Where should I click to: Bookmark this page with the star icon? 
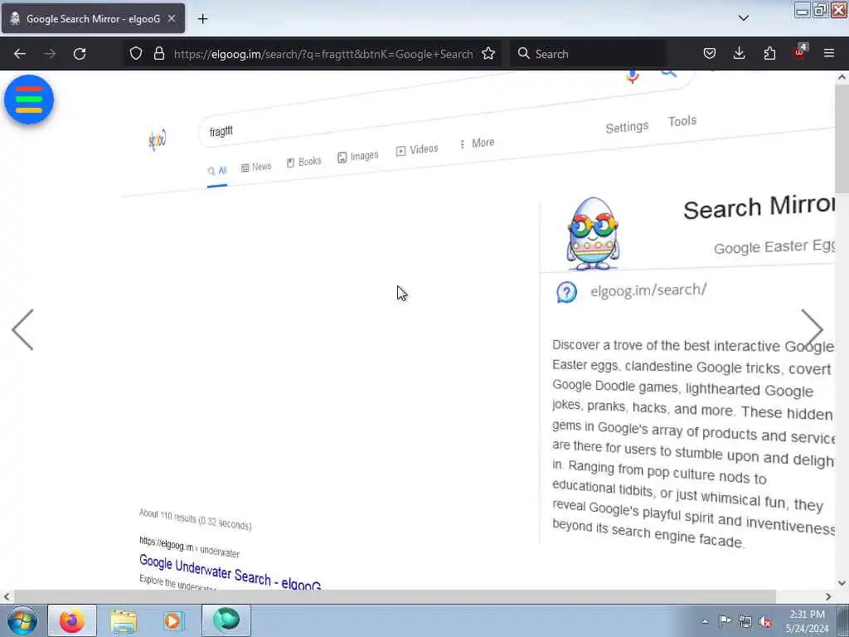coord(488,53)
